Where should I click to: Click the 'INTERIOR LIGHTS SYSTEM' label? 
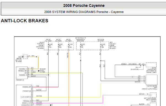tap(43, 70)
